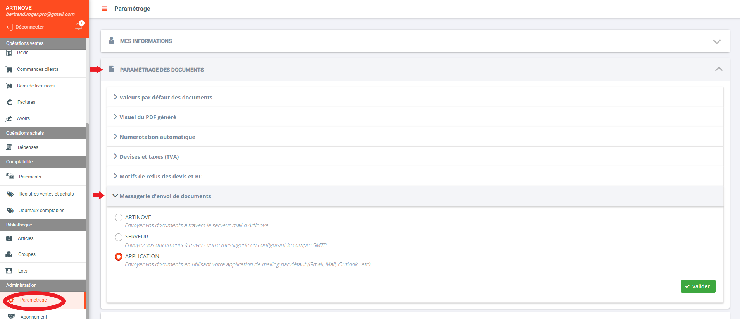This screenshot has width=740, height=319.
Task: Click the Groupes icon in sidebar
Action: point(9,254)
